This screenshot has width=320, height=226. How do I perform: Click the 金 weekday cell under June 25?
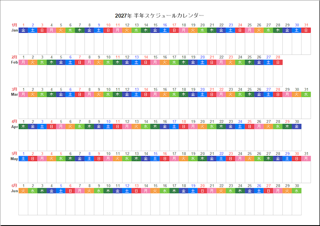(x=250, y=191)
